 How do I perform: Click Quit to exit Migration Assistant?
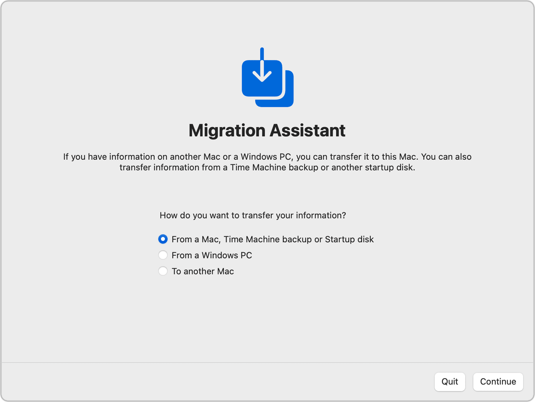pos(450,382)
